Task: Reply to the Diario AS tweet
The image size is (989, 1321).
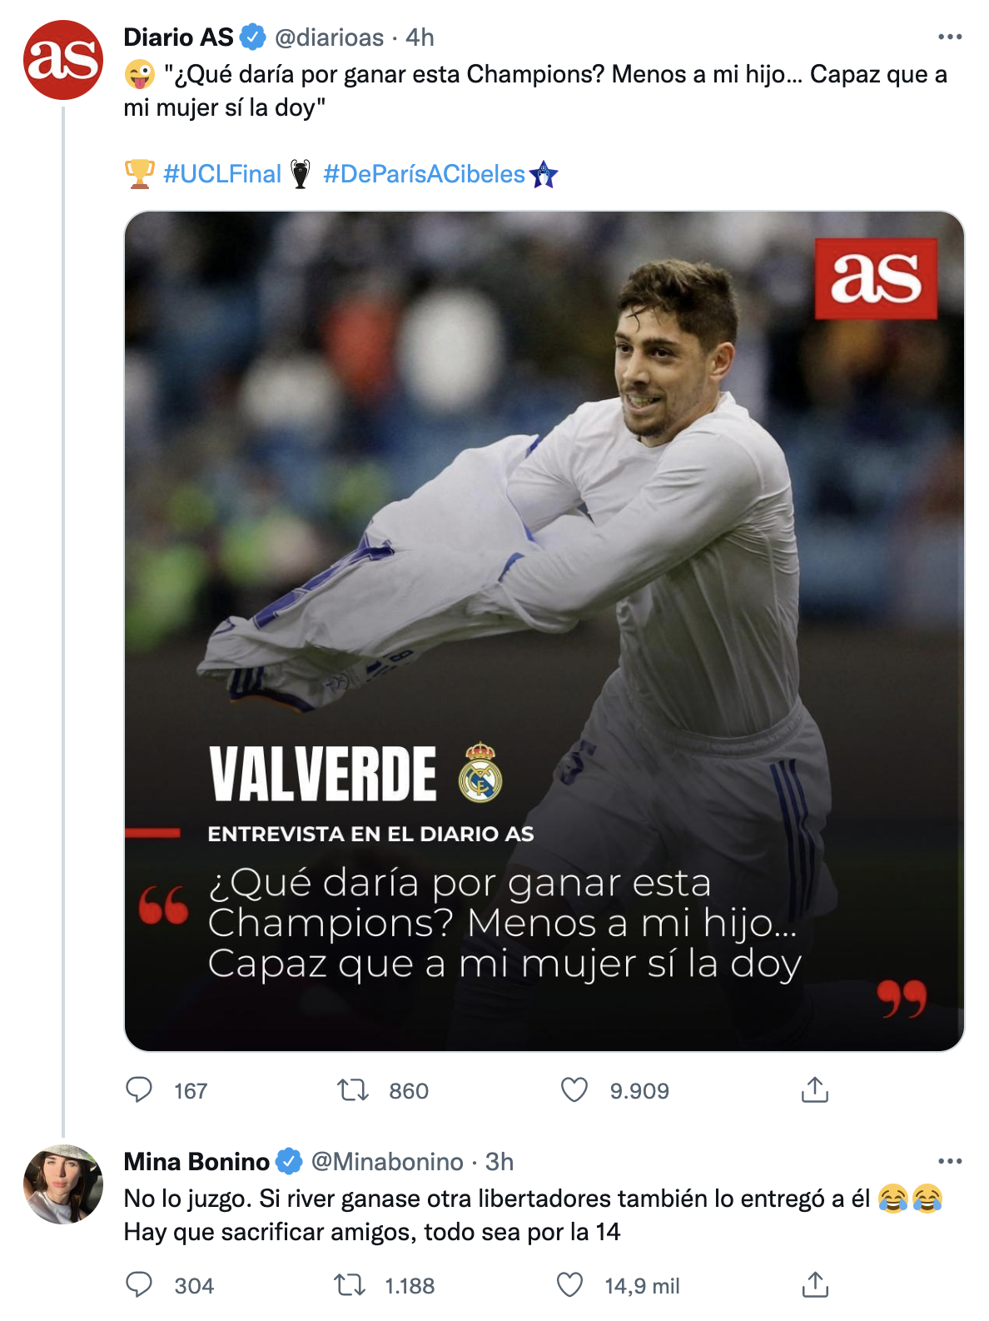Action: 139,1089
